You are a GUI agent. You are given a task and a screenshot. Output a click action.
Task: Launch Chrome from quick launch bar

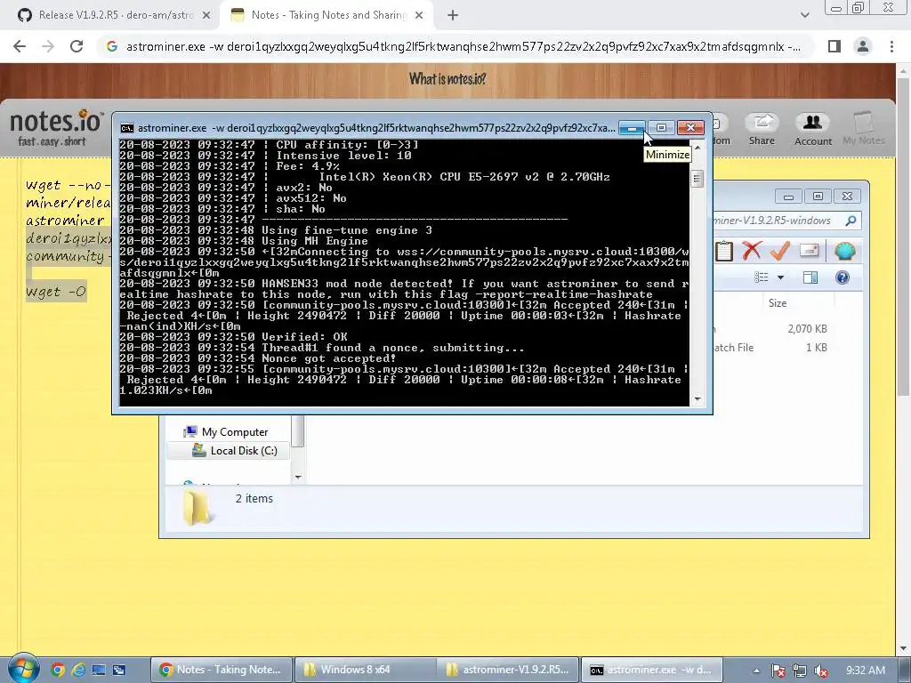click(58, 670)
